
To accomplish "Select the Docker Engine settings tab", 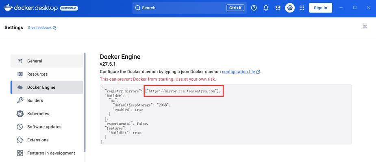I will (47, 87).
